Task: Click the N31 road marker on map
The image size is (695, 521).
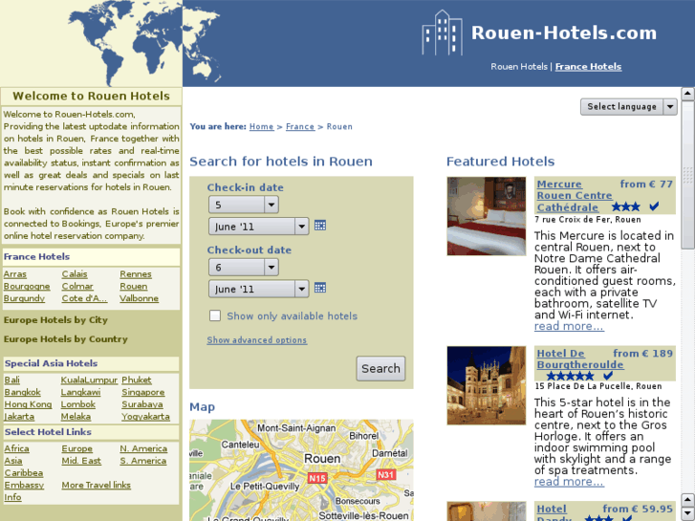Action: [x=385, y=475]
